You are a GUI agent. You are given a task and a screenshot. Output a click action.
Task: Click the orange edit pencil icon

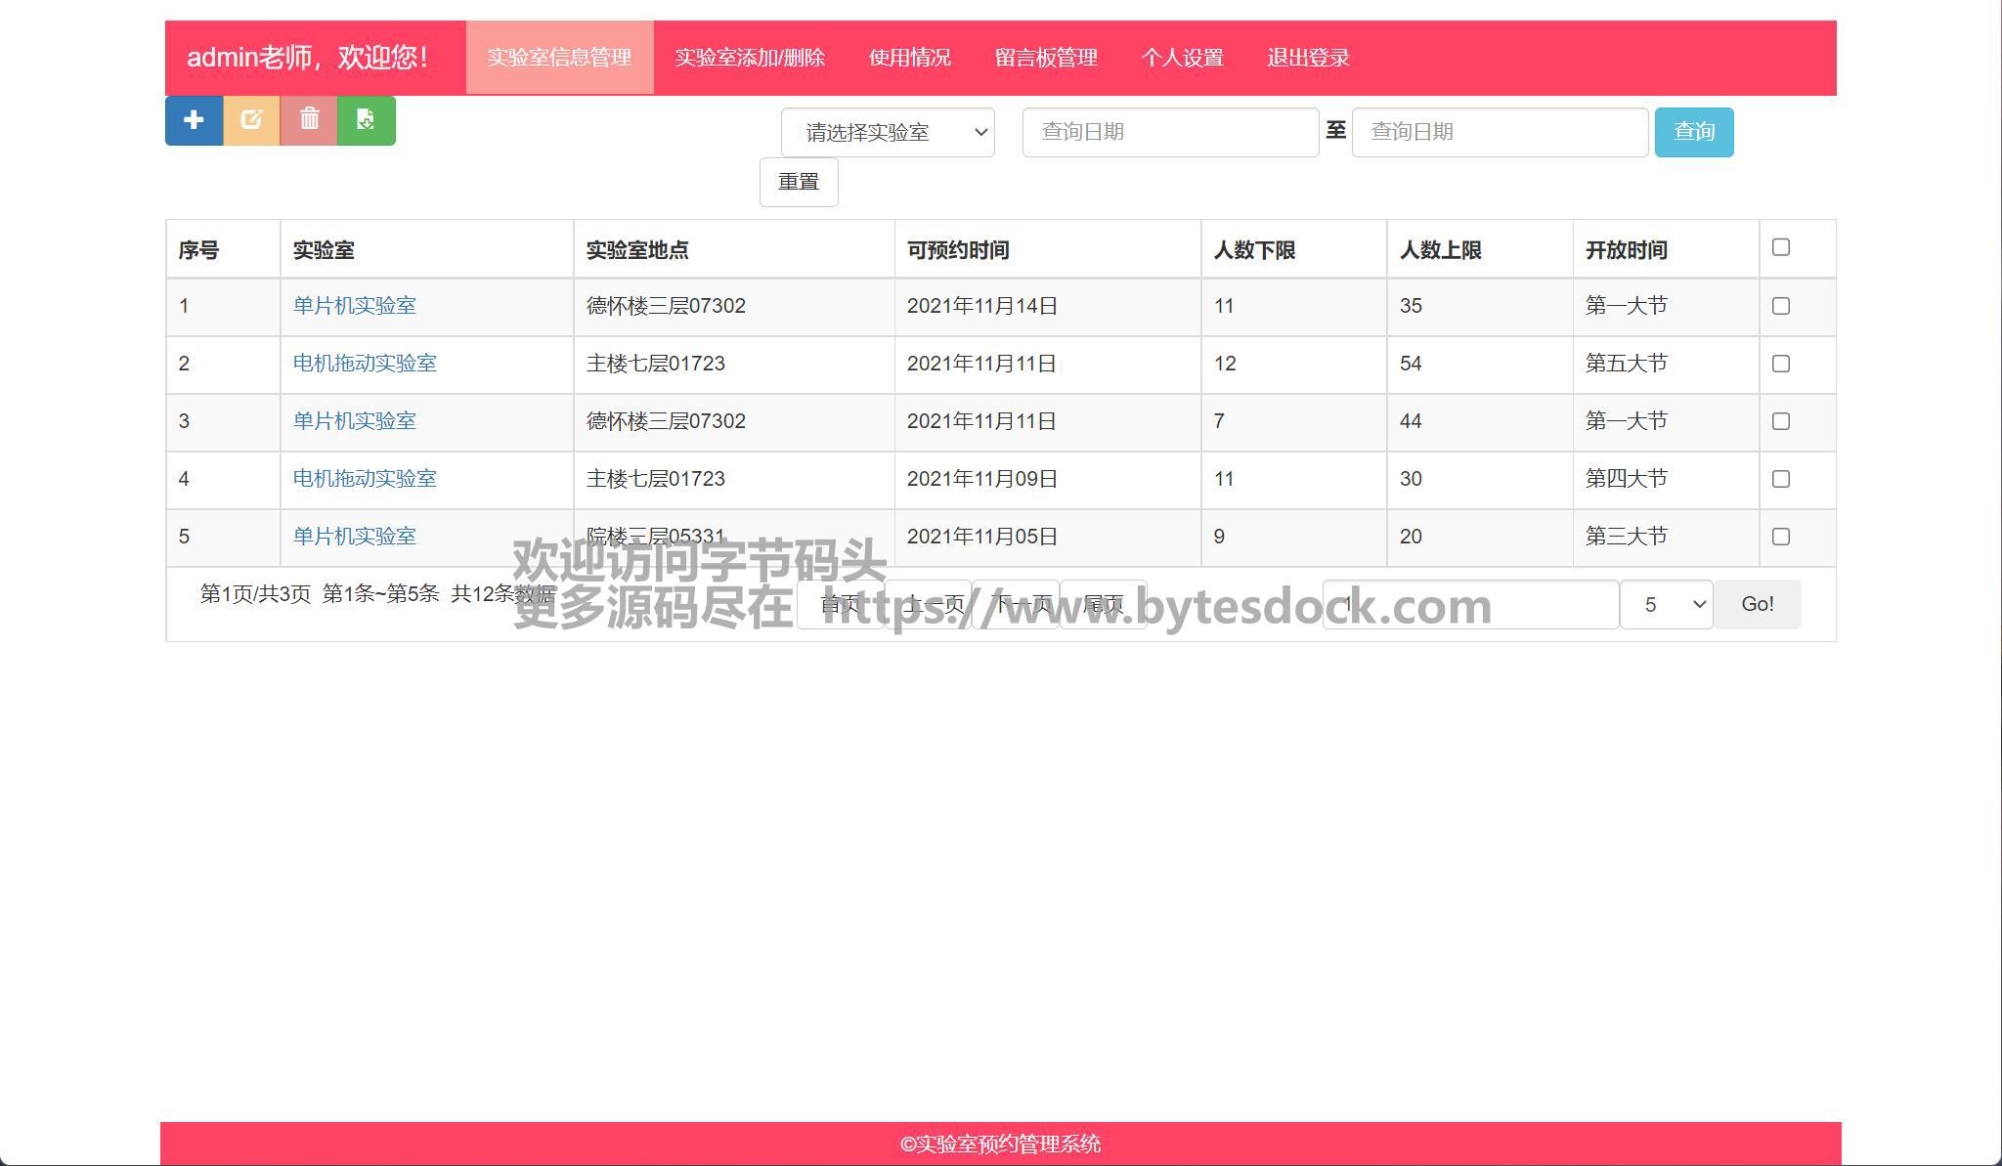point(251,120)
